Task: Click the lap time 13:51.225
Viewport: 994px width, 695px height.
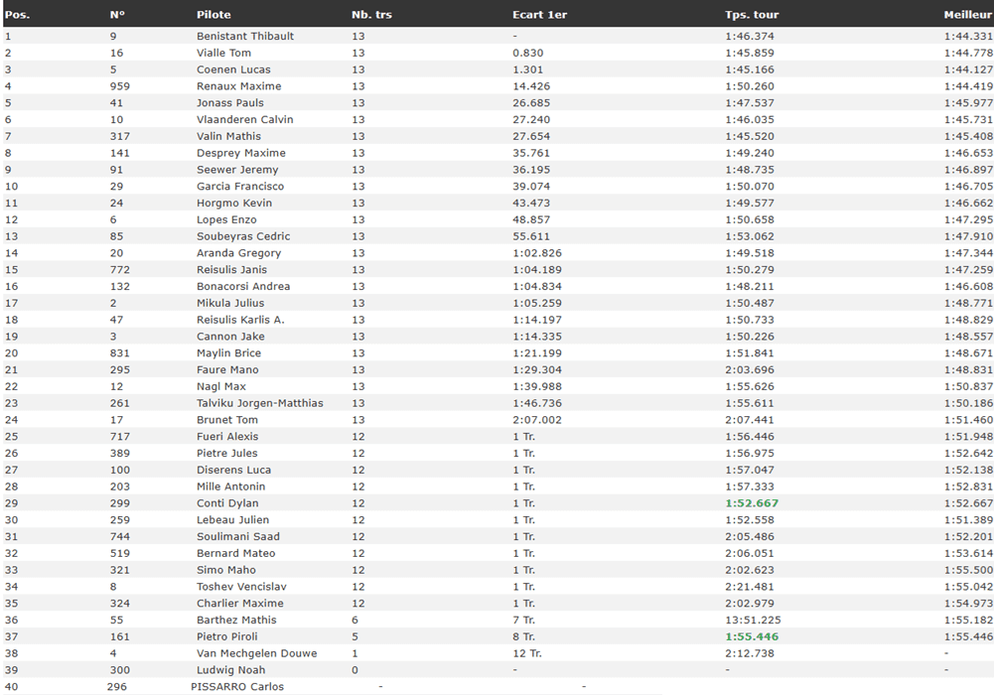Action: coord(751,620)
